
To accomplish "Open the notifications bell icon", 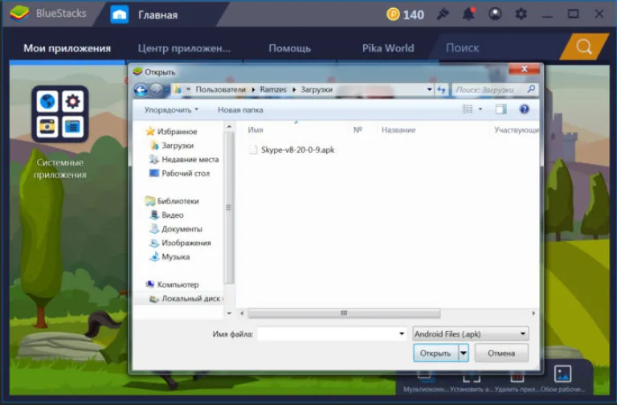I will click(468, 14).
